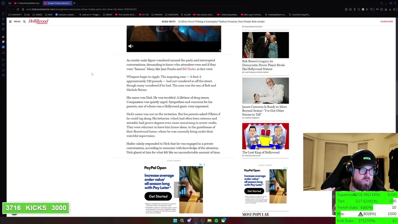Click the Last King of Hollywood thumbnail
Screen dimensions: 398x224
[266, 136]
